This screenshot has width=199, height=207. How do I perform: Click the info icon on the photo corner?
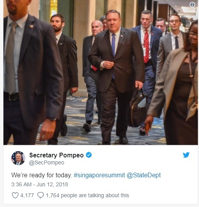192,5
